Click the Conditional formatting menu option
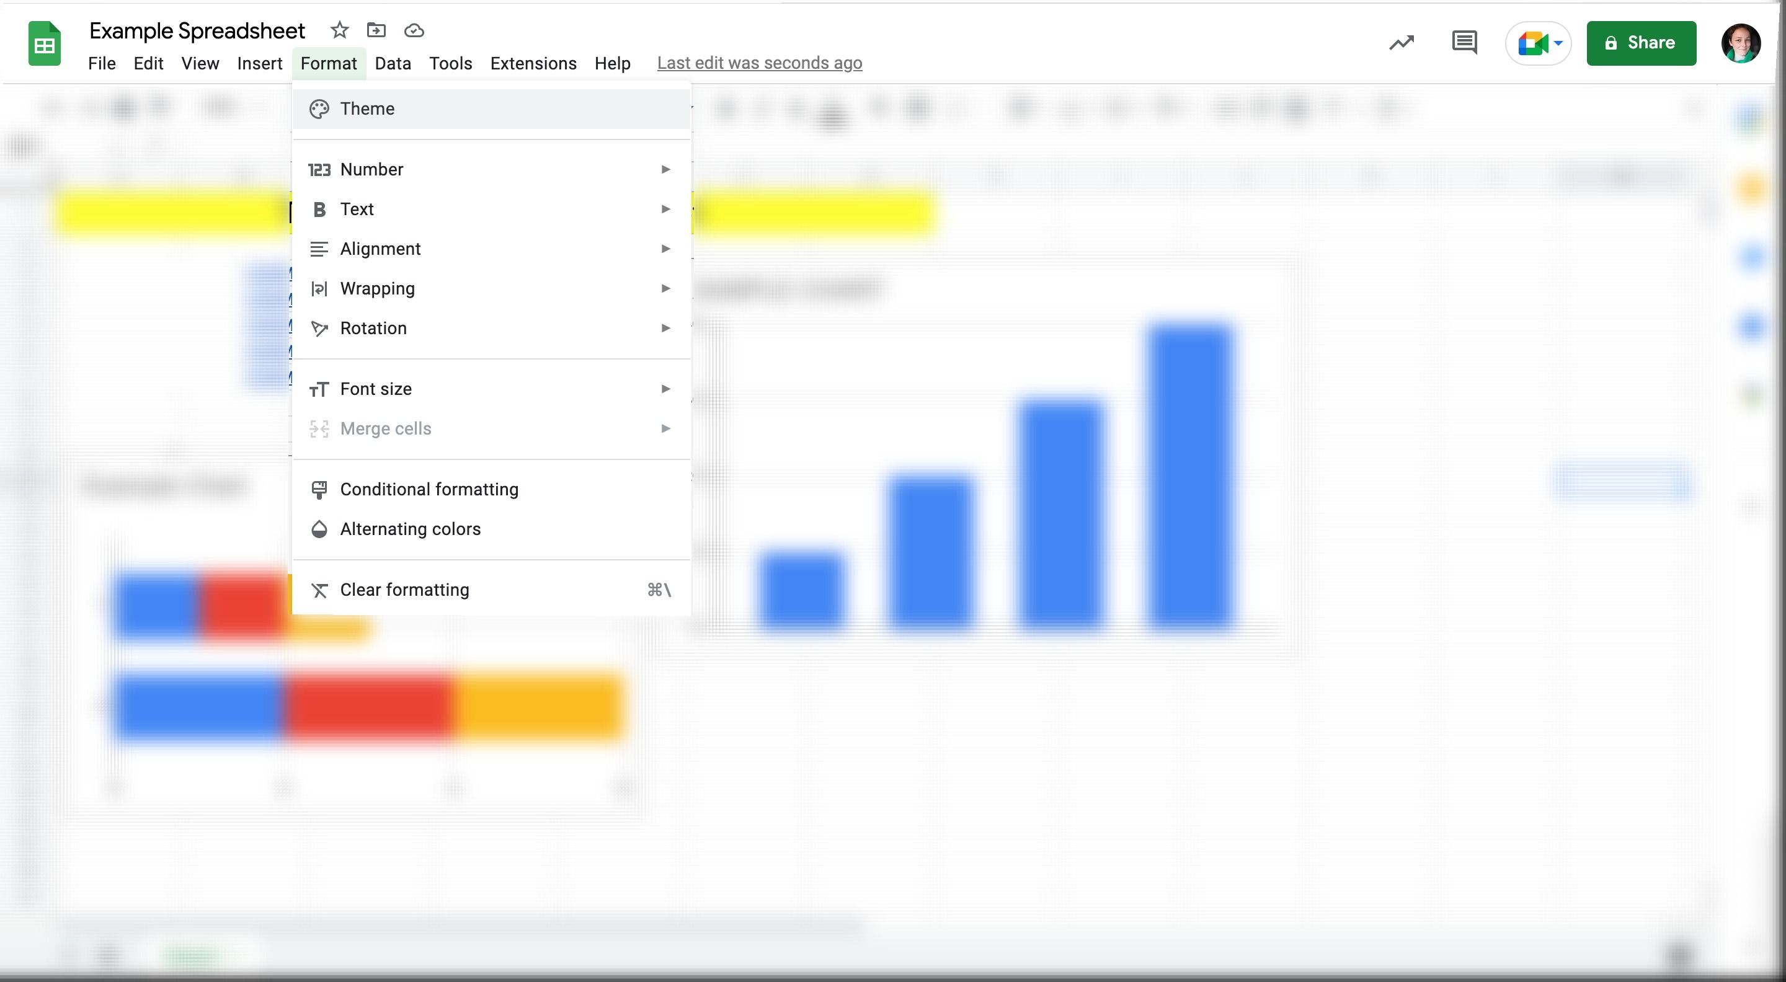This screenshot has width=1786, height=982. pos(428,489)
